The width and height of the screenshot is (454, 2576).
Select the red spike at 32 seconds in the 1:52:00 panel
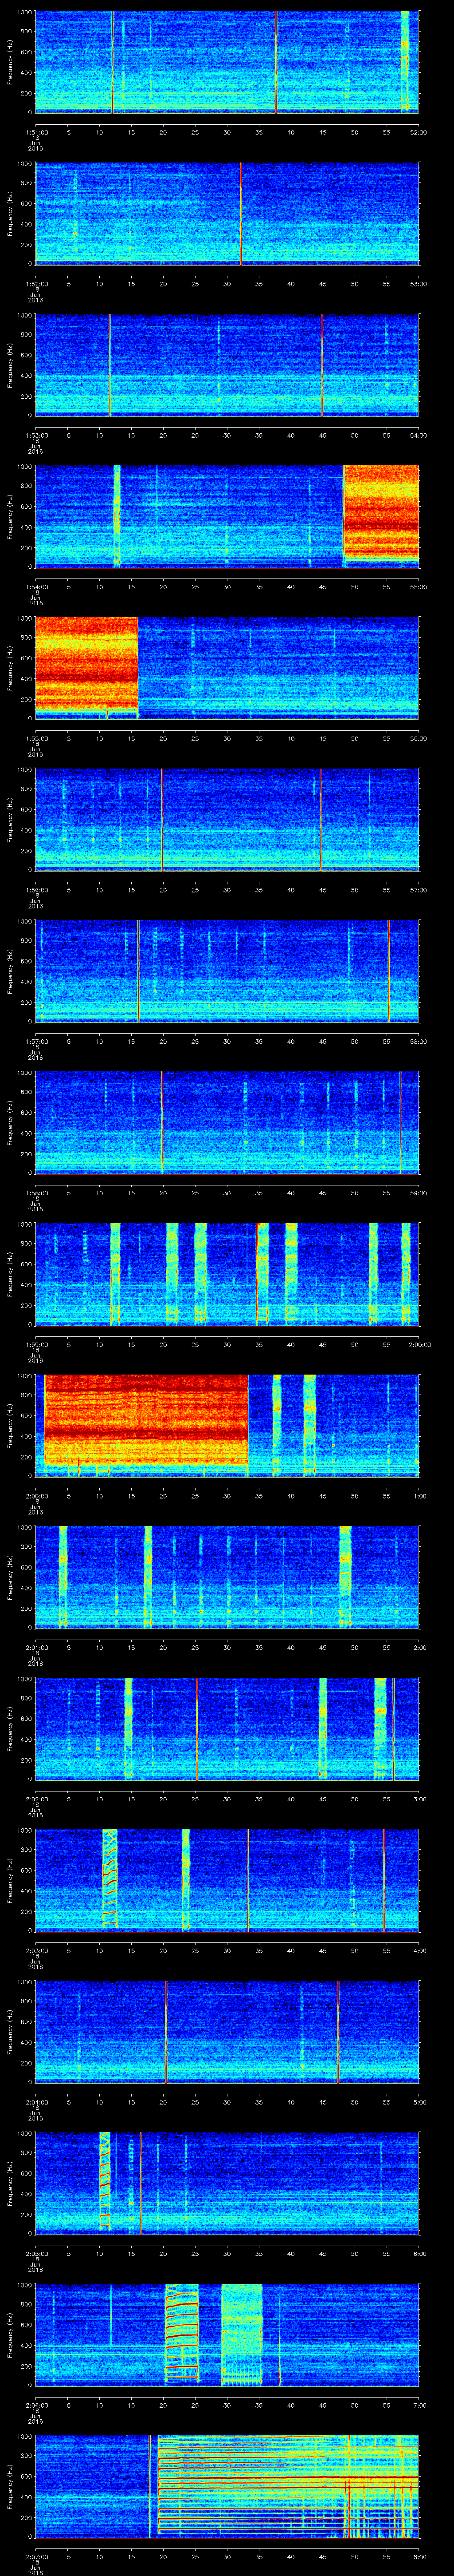pyautogui.click(x=242, y=213)
